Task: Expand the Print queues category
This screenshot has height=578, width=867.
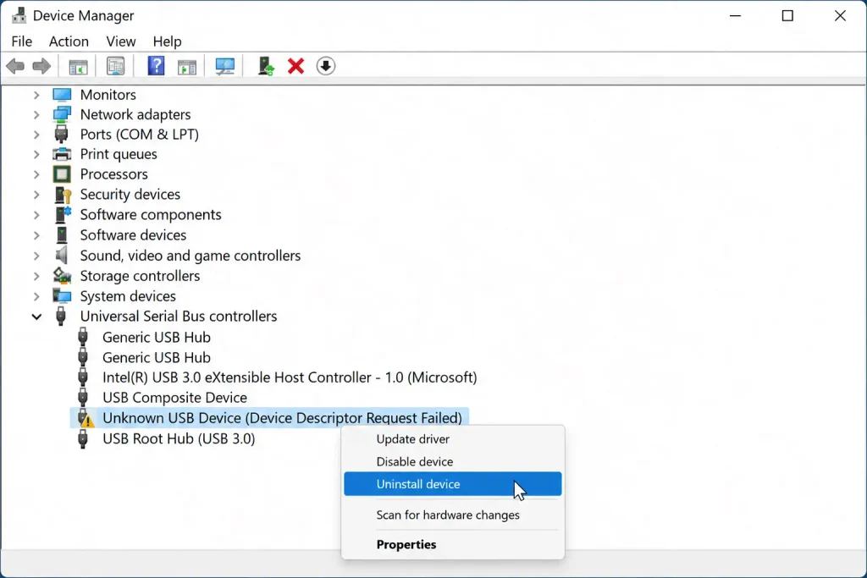Action: pyautogui.click(x=36, y=155)
